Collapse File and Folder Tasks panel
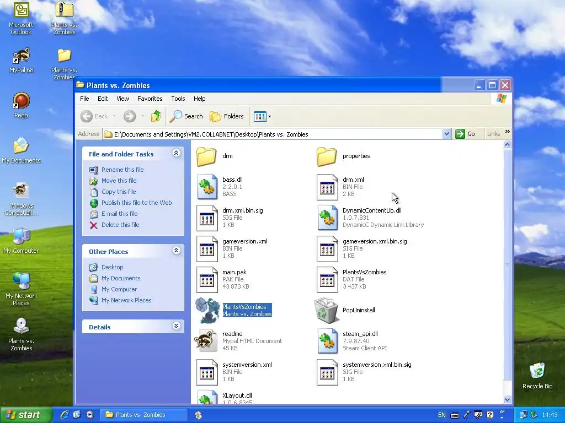The image size is (565, 423). [x=176, y=153]
